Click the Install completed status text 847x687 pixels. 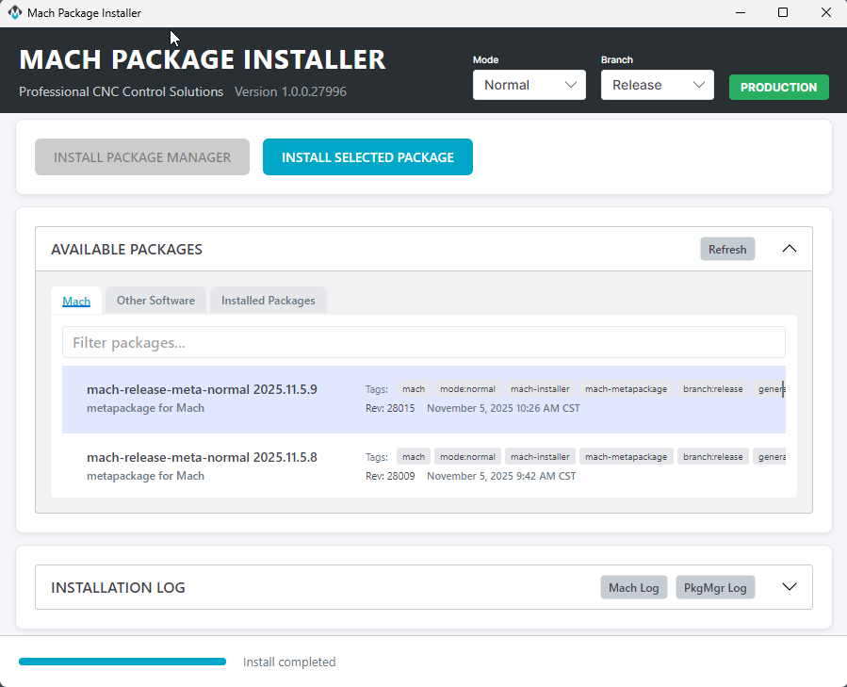click(x=289, y=662)
